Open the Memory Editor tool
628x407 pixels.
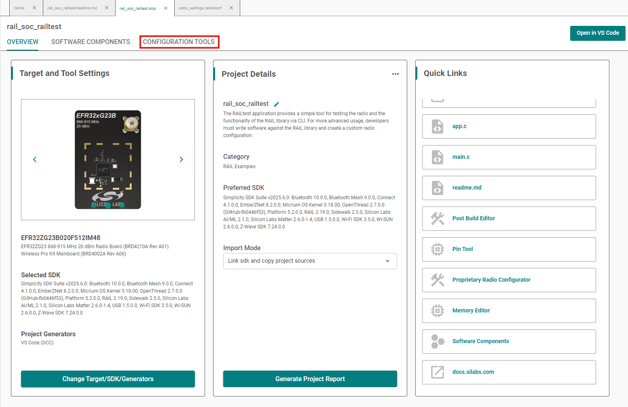click(x=471, y=310)
